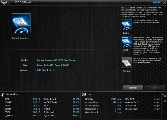The image size is (167, 120).
Task: Click the Fan section heading
Action: (90, 94)
